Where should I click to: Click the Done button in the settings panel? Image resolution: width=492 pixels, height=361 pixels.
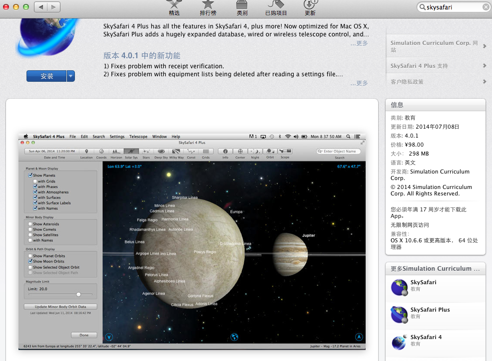click(84, 335)
